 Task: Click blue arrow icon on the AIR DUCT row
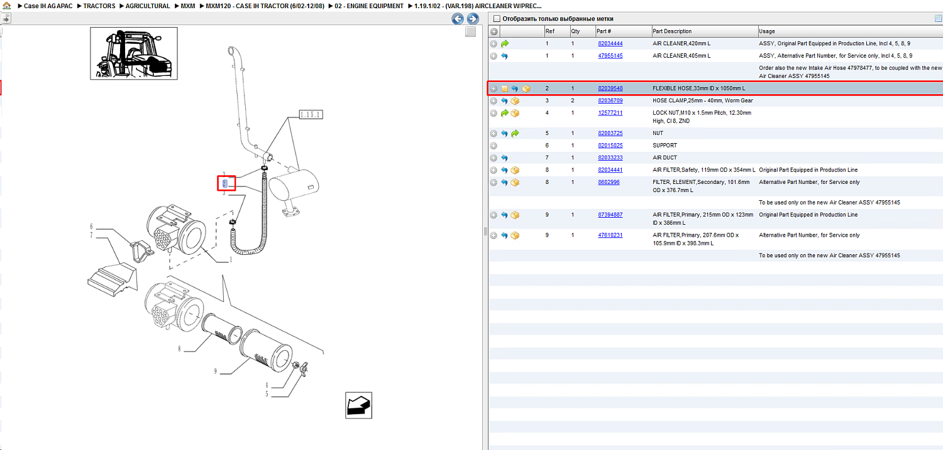(x=505, y=158)
